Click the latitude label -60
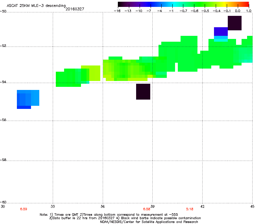 click(3, 202)
